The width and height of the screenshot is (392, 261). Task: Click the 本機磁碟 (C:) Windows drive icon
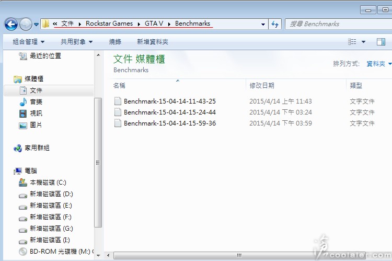(x=23, y=183)
